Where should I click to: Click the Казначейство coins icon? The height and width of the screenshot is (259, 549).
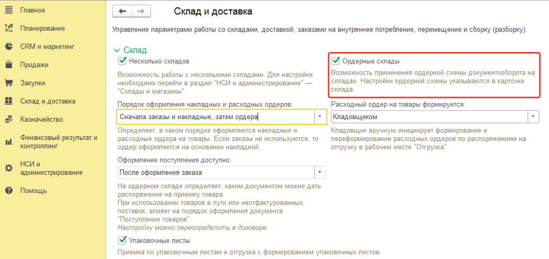(x=9, y=120)
